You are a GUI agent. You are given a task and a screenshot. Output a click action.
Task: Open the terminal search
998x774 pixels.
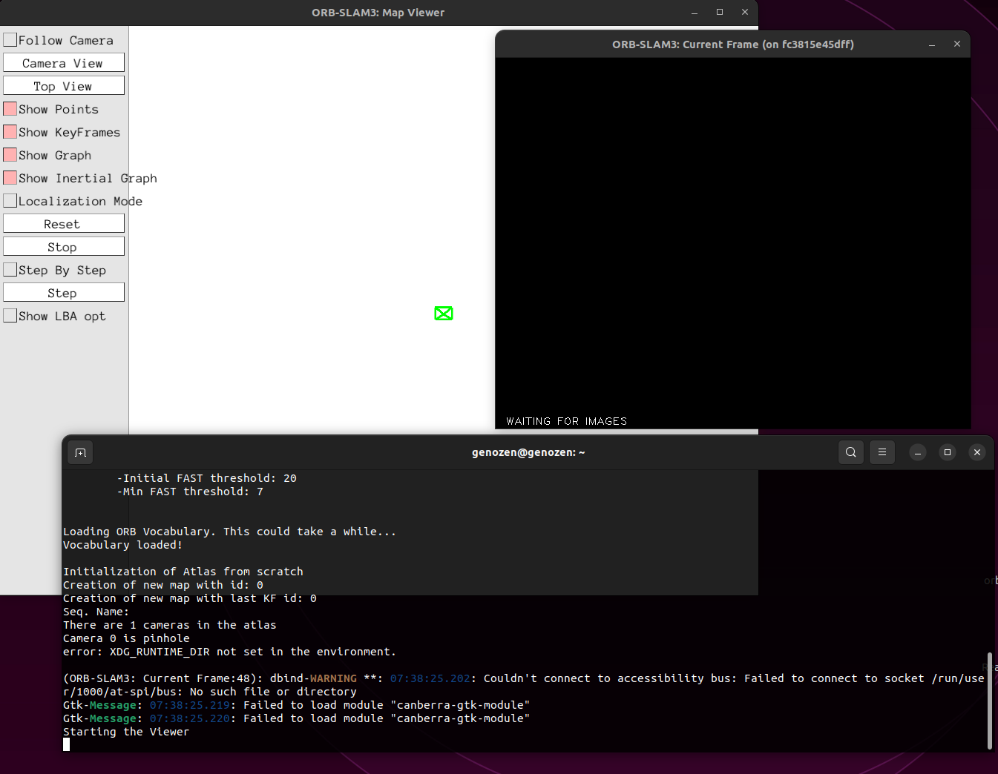tap(851, 452)
